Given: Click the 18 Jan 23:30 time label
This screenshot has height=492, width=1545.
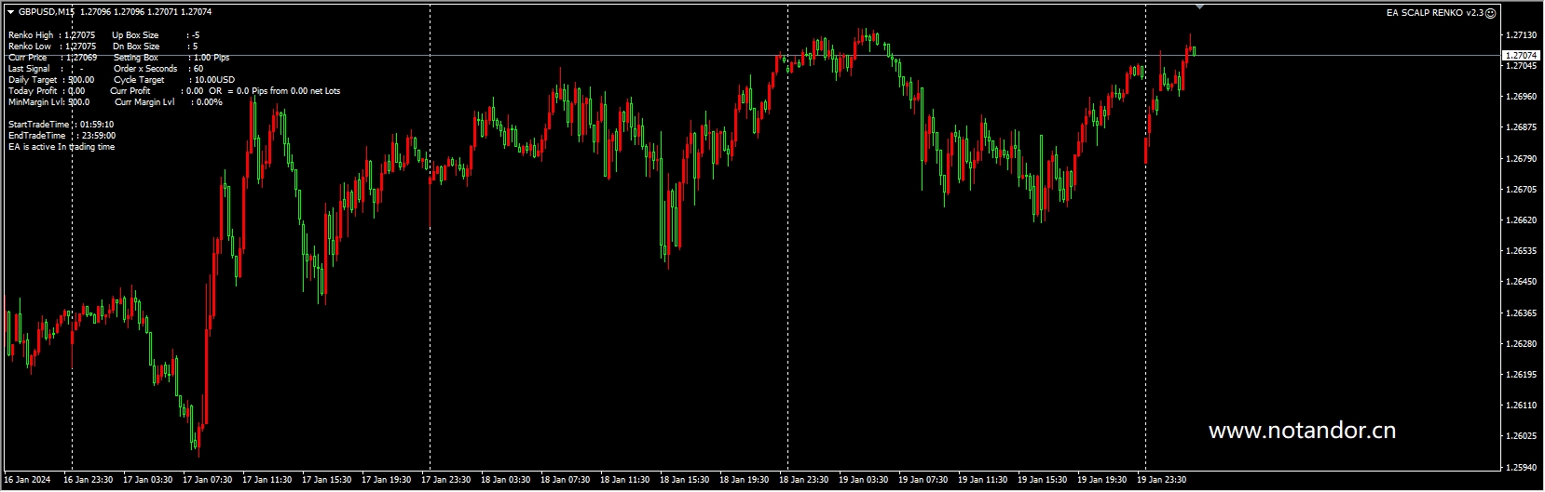Looking at the screenshot, I should pos(804,480).
